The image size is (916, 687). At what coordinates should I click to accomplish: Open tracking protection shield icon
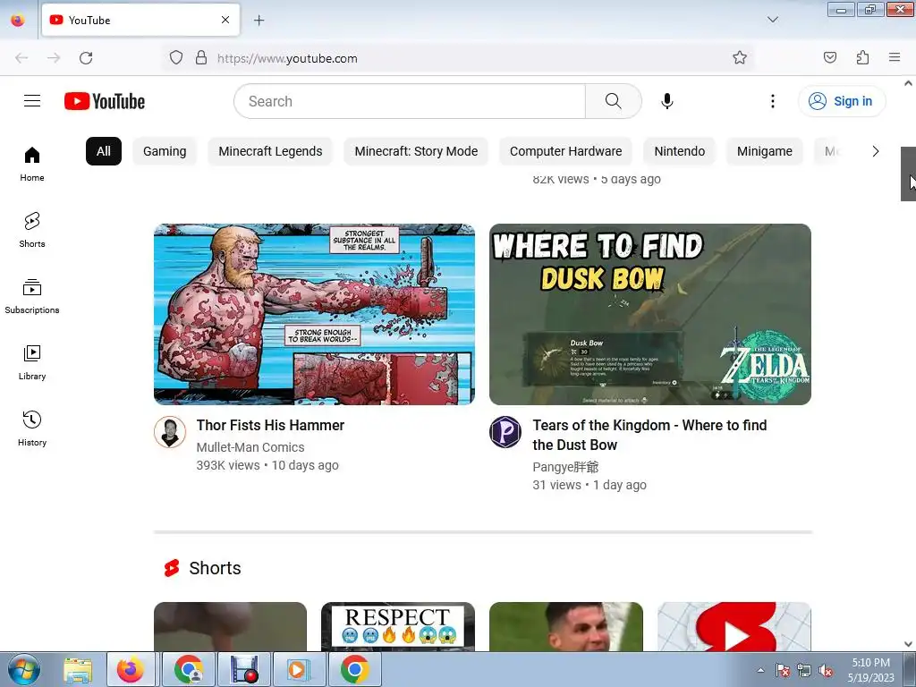[x=176, y=58]
